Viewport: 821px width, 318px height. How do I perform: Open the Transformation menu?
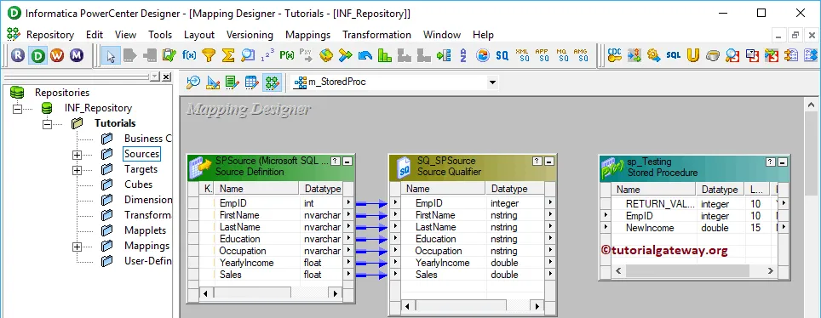coord(377,35)
